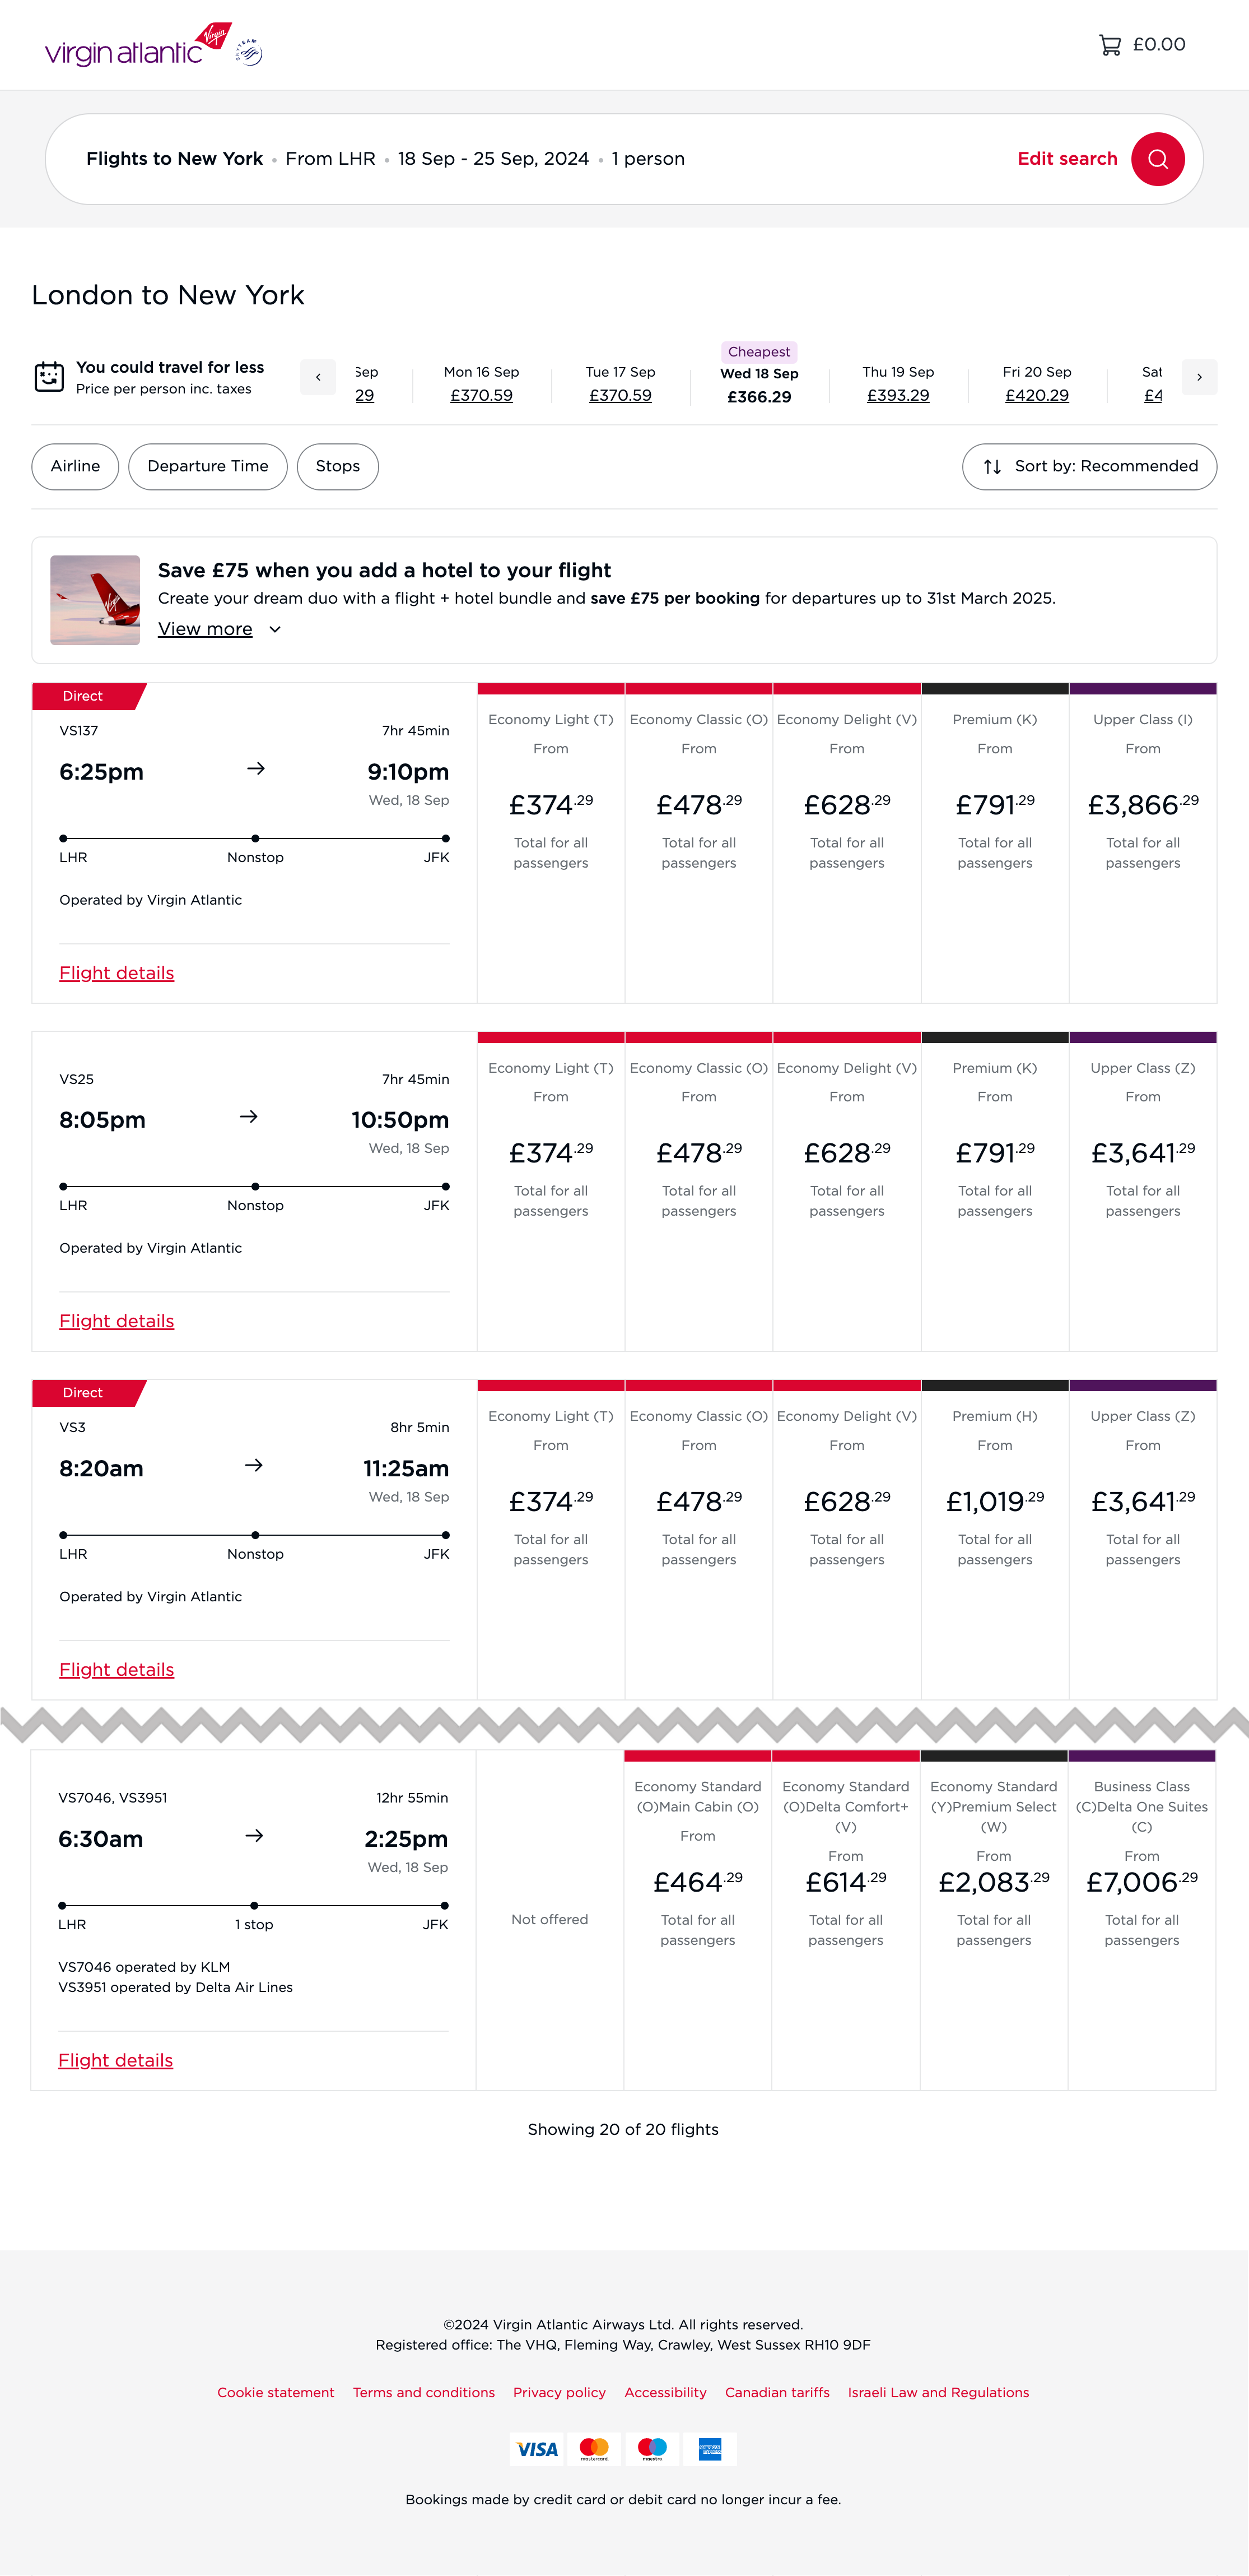Click previous dates arrow in price carousel
The image size is (1249, 2576).
[318, 377]
